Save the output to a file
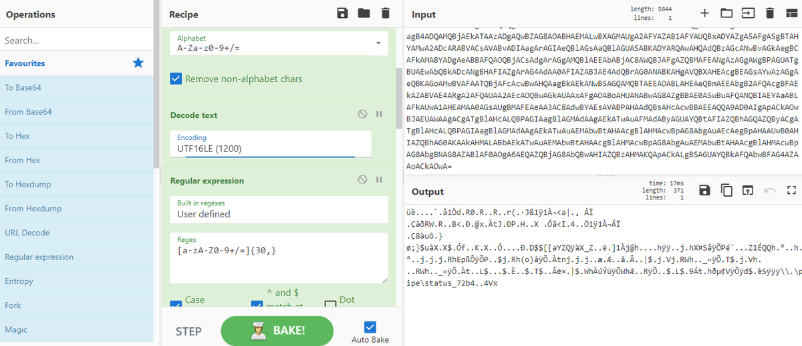Screen dimensions: 802x346 [704, 191]
